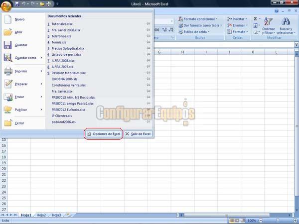Click Redo arrow in Quick Access toolbar
Image resolution: width=299 pixels, height=224 pixels.
click(32, 3)
